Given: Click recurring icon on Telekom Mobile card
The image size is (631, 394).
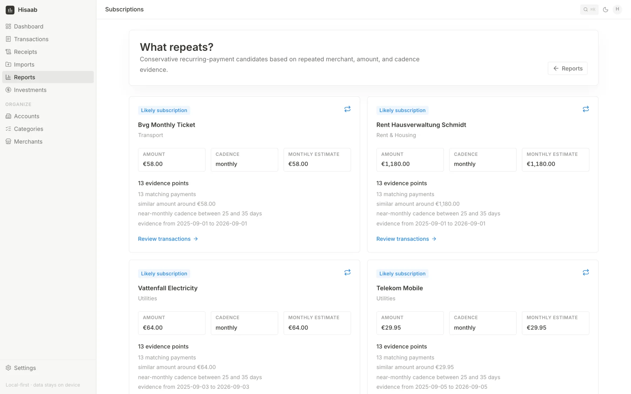Looking at the screenshot, I should point(586,272).
